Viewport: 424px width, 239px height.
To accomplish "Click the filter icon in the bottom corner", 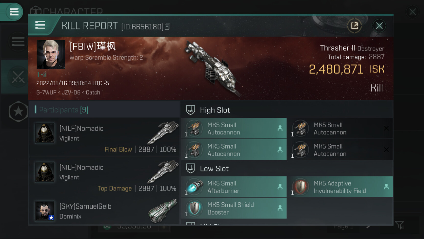I will [399, 225].
